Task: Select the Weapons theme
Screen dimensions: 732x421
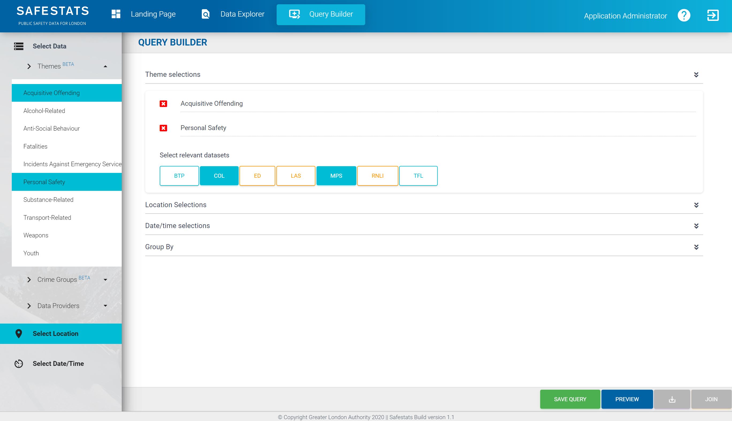Action: [x=66, y=235]
